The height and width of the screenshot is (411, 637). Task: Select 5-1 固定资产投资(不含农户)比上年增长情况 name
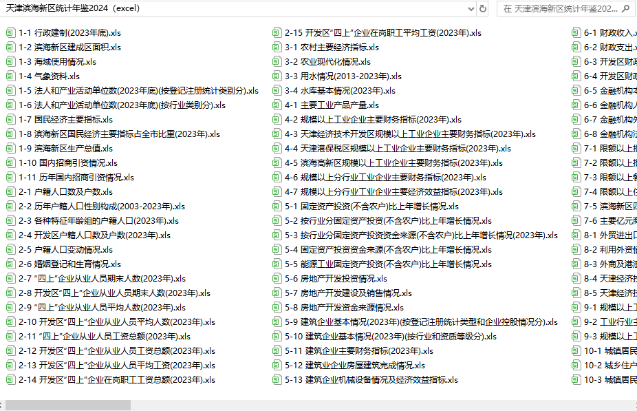coord(371,206)
